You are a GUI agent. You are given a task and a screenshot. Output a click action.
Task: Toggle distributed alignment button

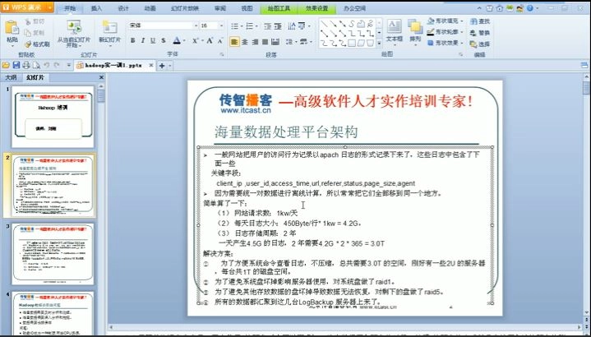(x=275, y=41)
